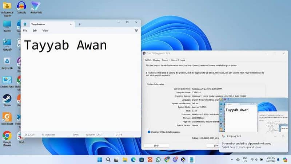Click the battery tray icon

click(262, 160)
